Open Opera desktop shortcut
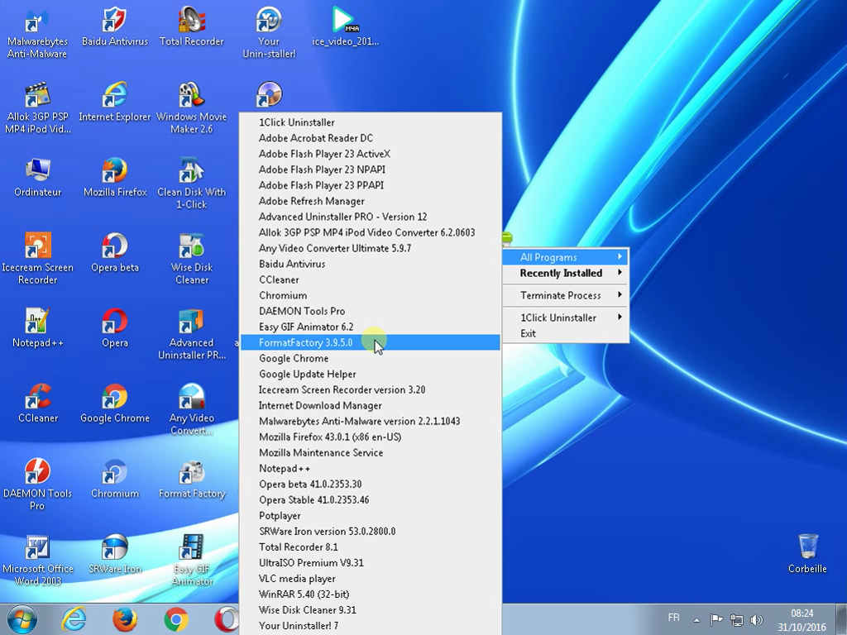The width and height of the screenshot is (847, 635). coord(114,328)
